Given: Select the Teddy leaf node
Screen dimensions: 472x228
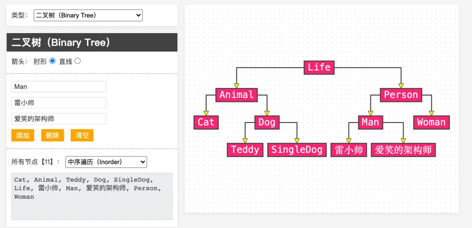Looking at the screenshot, I should tap(245, 150).
